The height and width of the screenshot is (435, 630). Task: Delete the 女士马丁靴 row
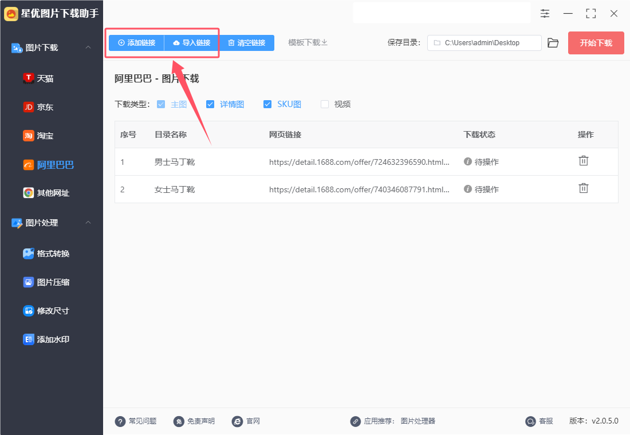click(584, 188)
